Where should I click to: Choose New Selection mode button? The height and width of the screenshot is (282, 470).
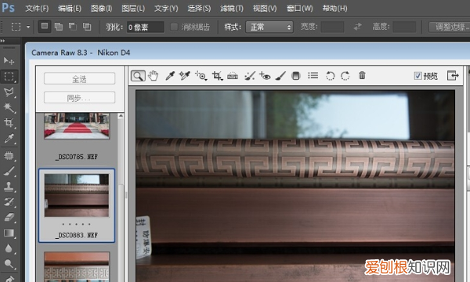tap(45, 27)
